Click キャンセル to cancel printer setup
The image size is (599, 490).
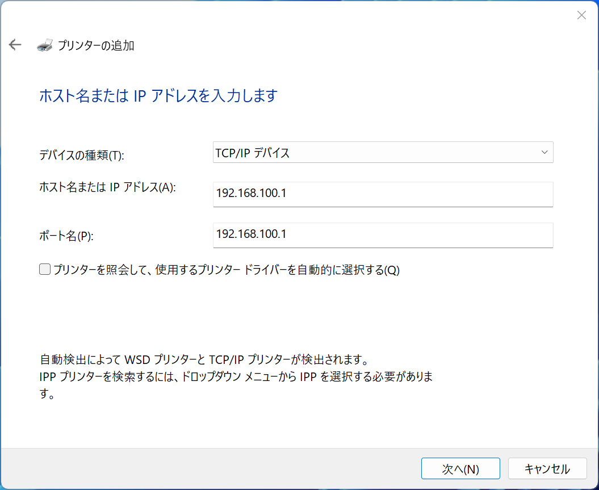(x=547, y=468)
